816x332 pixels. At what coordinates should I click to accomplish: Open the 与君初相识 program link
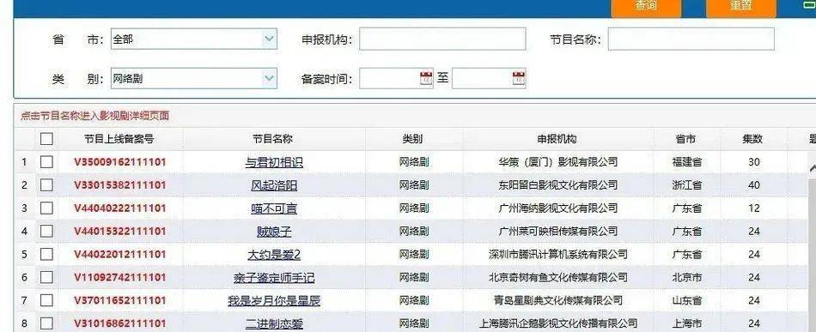coord(274,163)
